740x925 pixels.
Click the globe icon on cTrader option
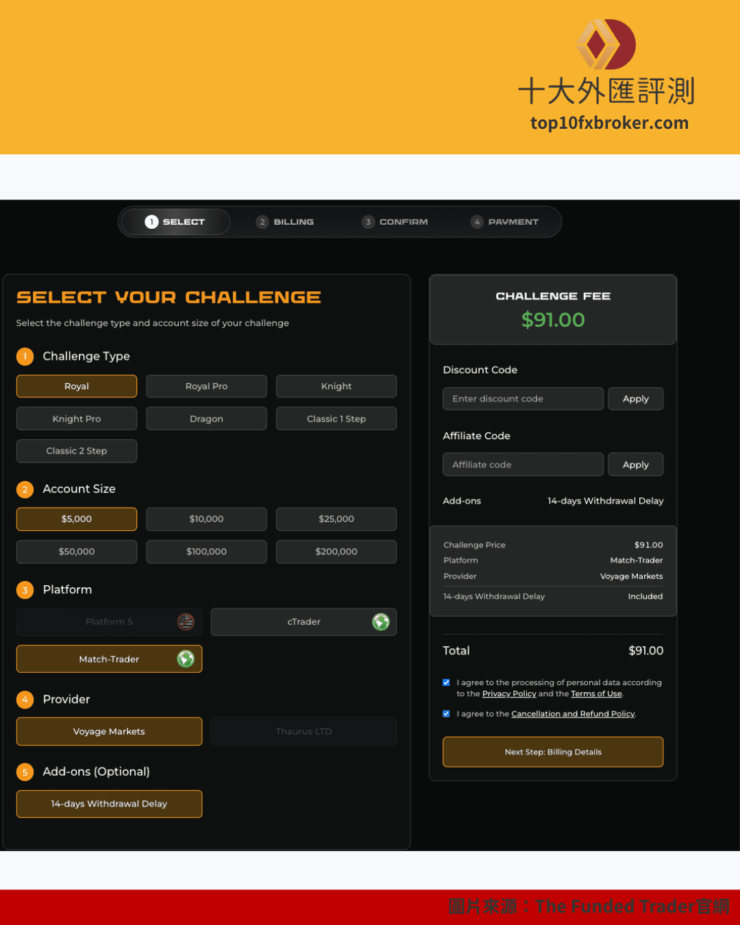[x=380, y=621]
